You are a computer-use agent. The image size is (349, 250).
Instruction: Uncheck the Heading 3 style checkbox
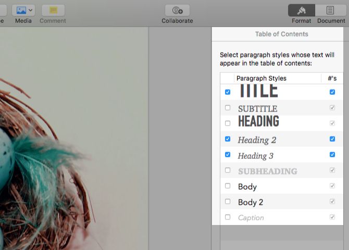point(228,155)
